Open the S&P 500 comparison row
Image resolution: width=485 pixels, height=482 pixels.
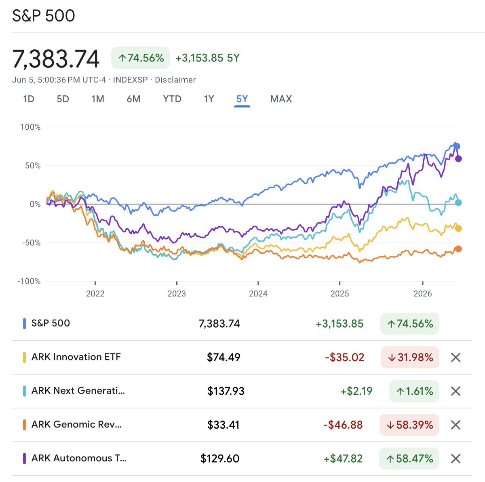click(242, 324)
